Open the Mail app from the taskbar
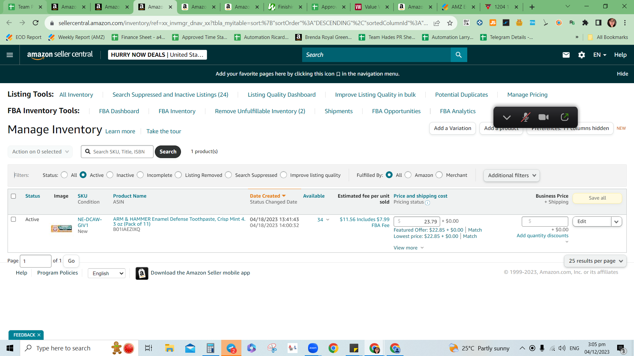 190,348
